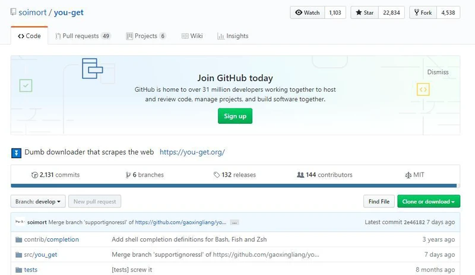
Task: Open the Insights tab
Action: (233, 36)
